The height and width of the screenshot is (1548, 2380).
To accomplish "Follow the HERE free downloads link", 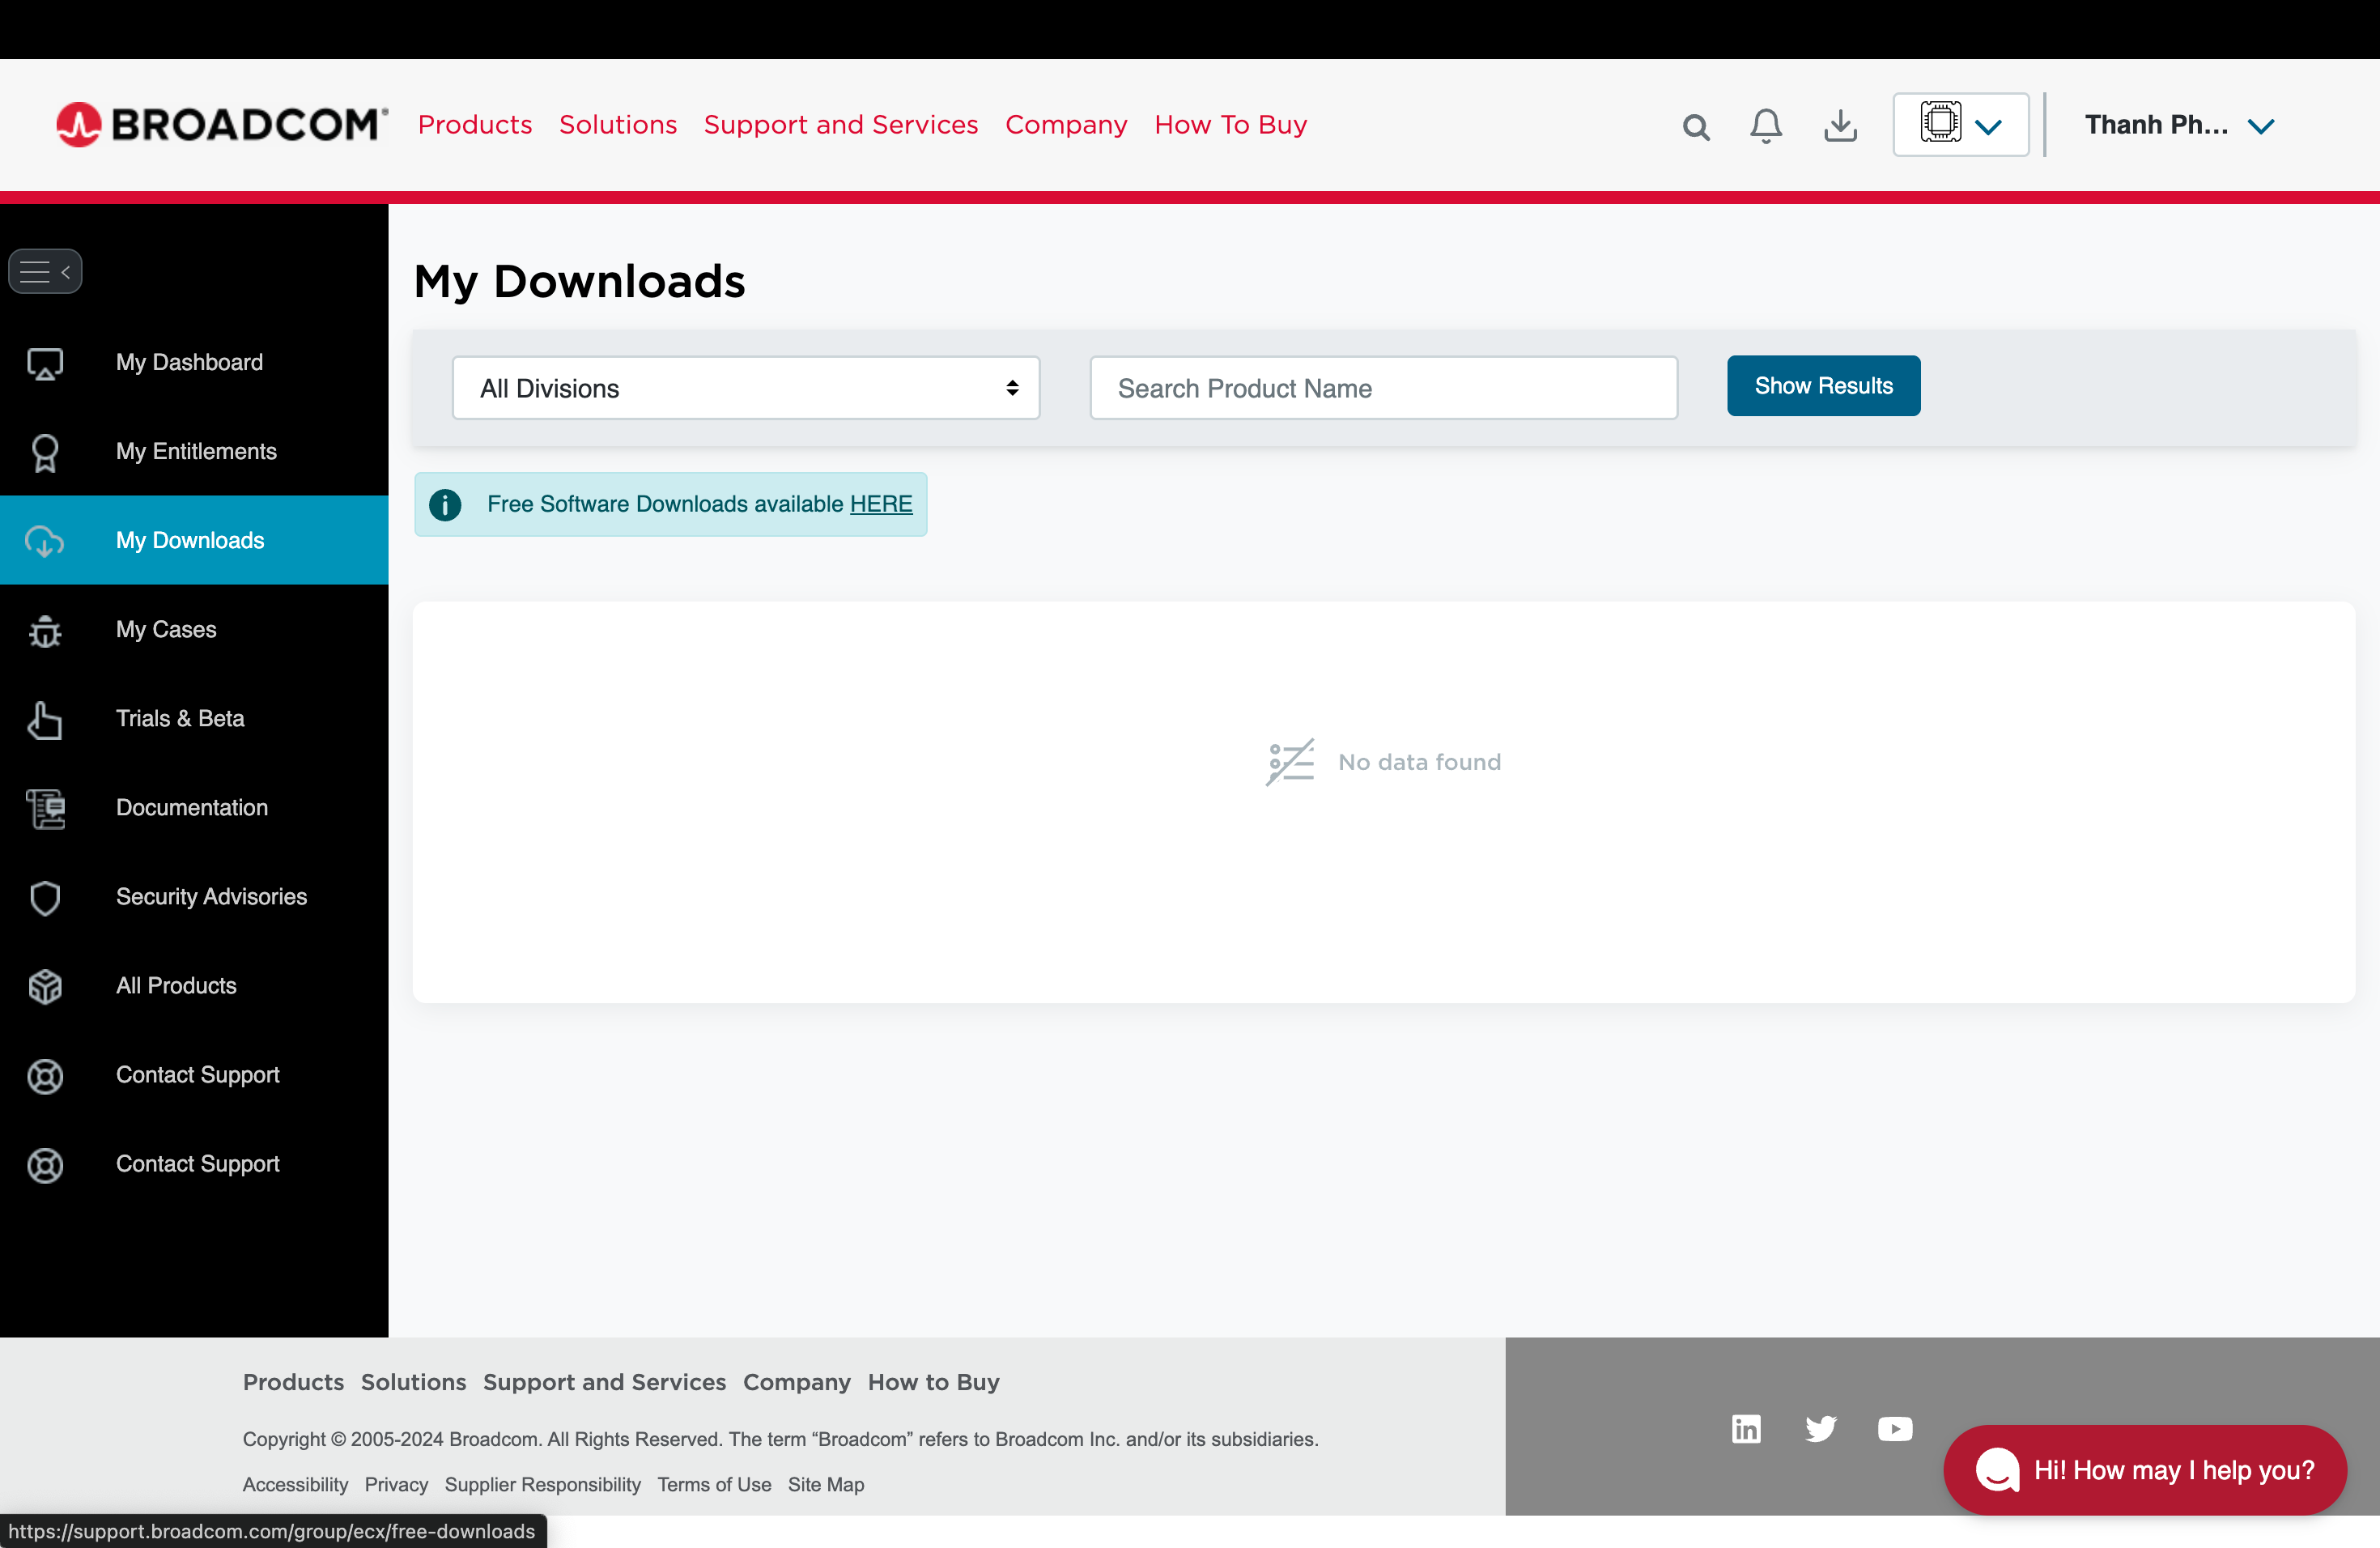I will pyautogui.click(x=881, y=504).
